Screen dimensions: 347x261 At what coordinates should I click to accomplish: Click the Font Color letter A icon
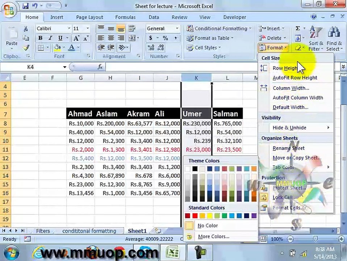71,47
